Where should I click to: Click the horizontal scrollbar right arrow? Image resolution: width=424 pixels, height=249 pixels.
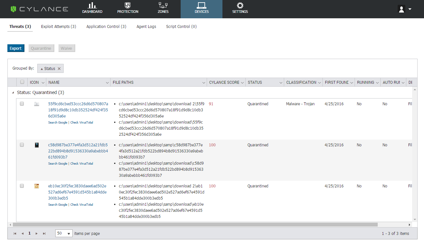pos(410,225)
